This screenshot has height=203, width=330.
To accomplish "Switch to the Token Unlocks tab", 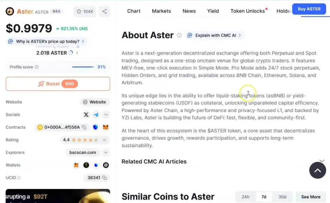I will click(248, 11).
